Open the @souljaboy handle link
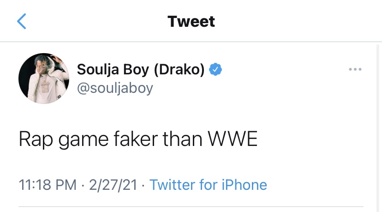This screenshot has width=382, height=212. pyautogui.click(x=114, y=88)
